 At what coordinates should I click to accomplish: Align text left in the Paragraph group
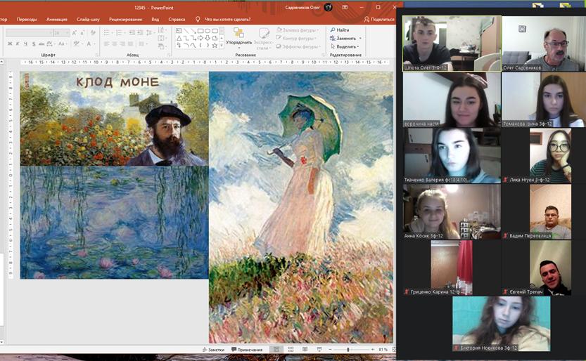pyautogui.click(x=106, y=44)
